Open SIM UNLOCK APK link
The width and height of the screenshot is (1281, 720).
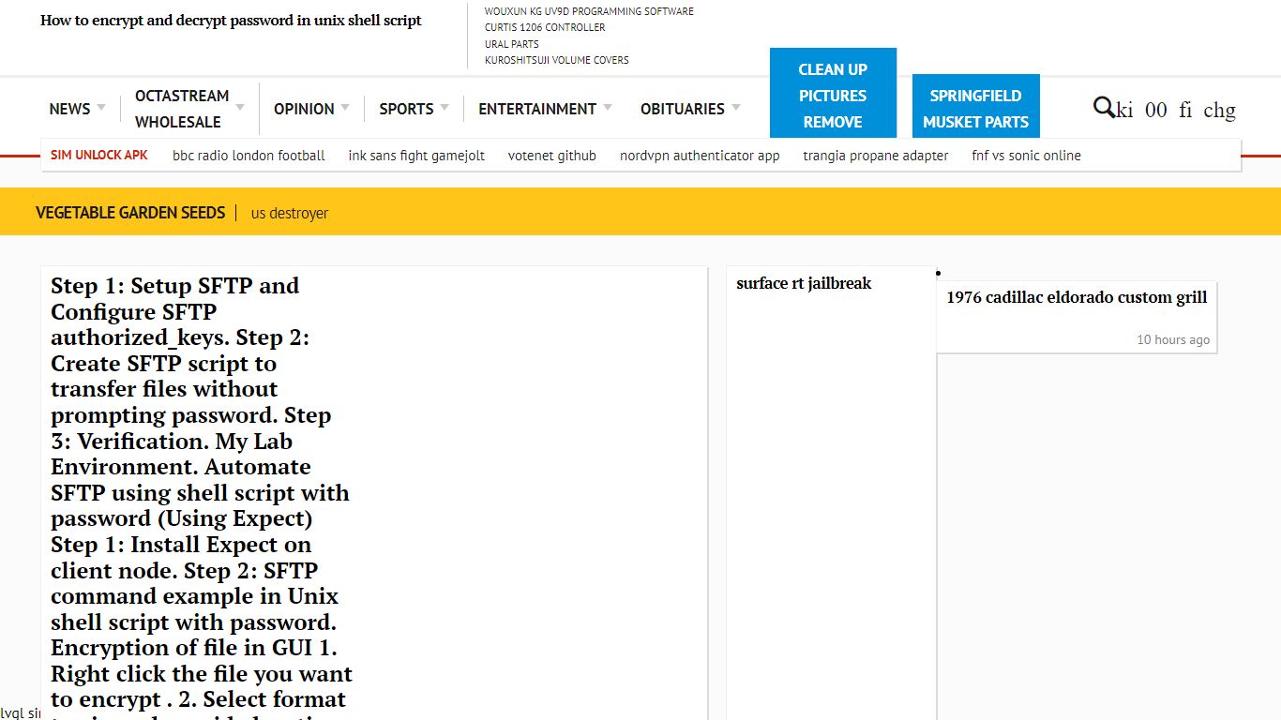pyautogui.click(x=99, y=156)
